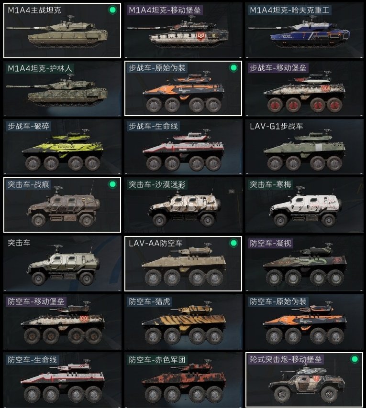The width and height of the screenshot is (366, 408).
Task: Click the green equipped dot on 轮式突击炮-移动堡垒
Action: pos(354,359)
